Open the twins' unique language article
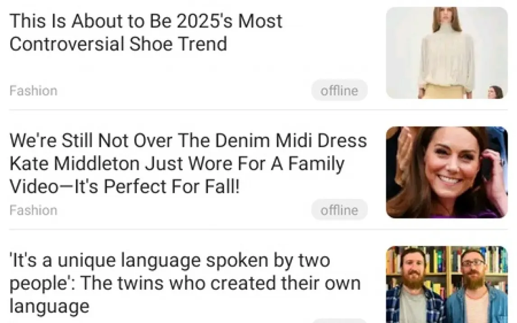 [x=185, y=283]
